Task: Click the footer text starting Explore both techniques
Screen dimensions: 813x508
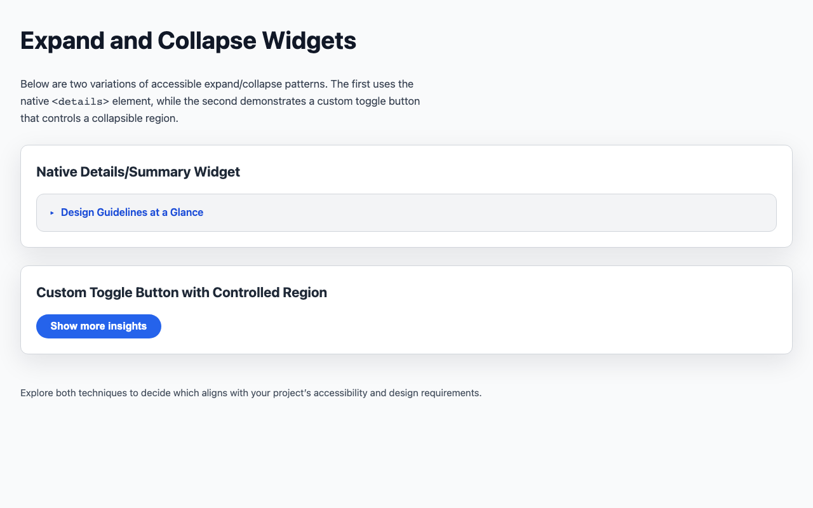Action: pos(251,393)
